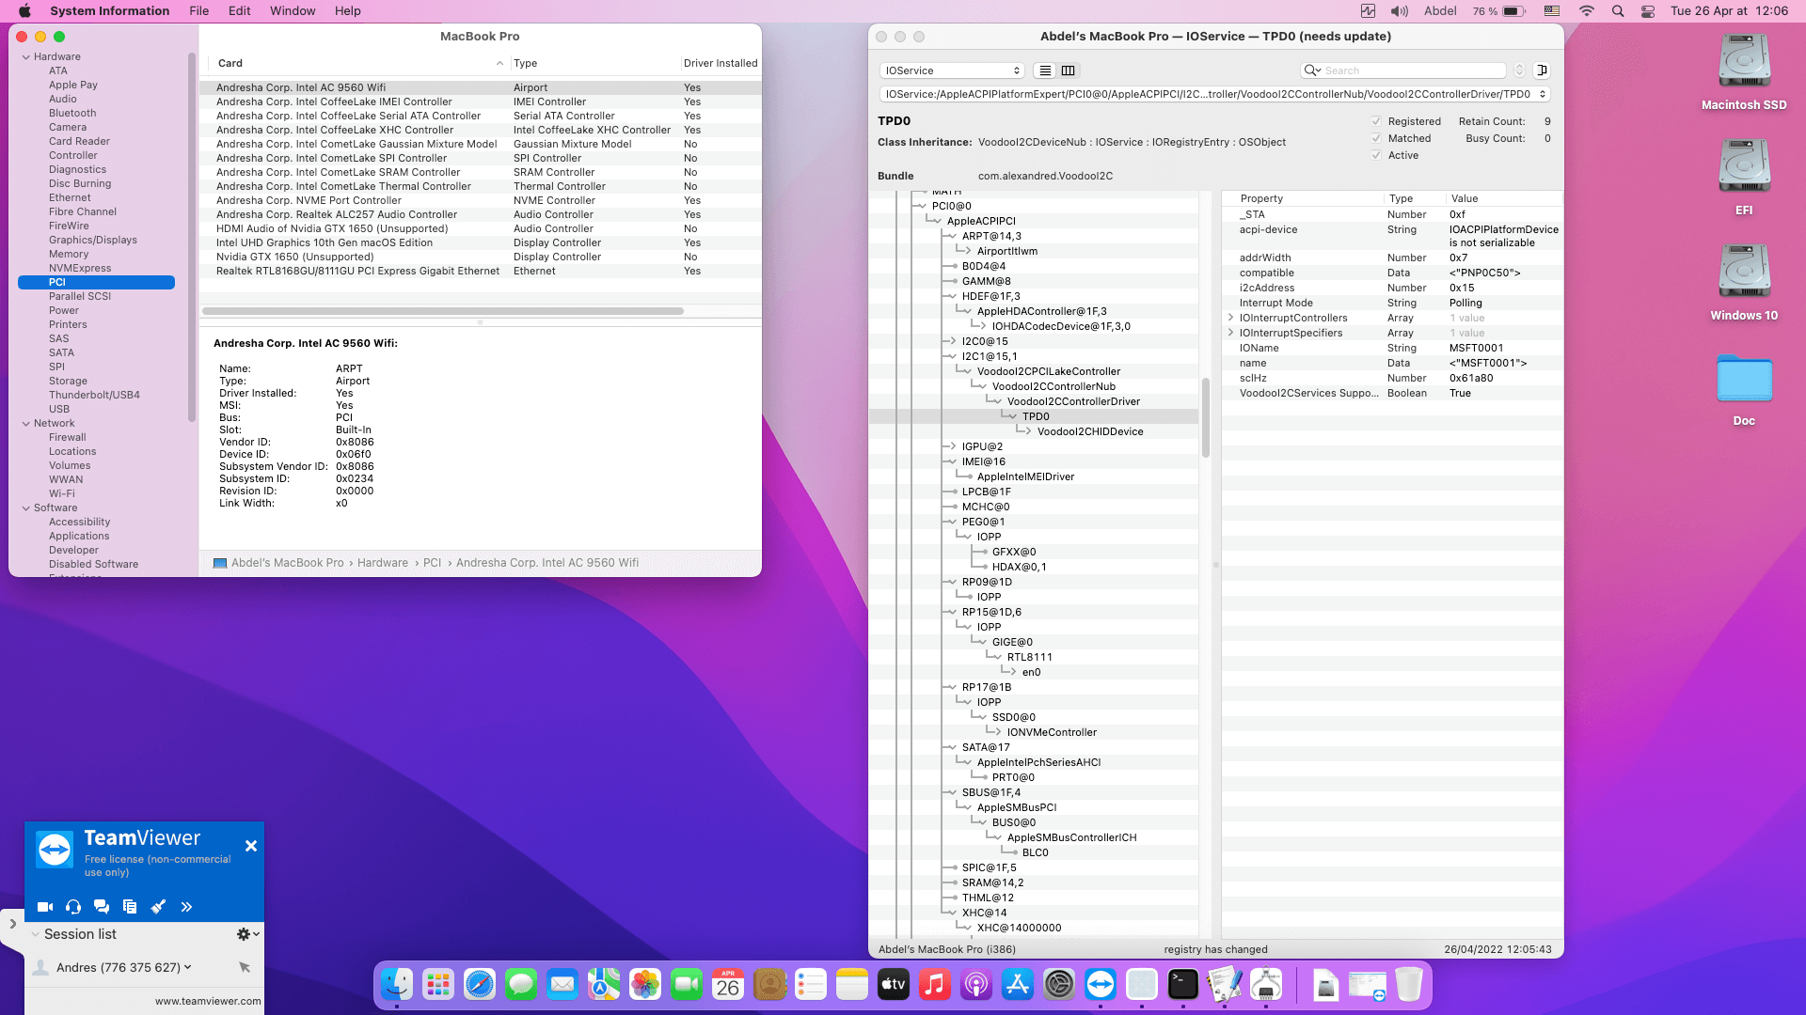Sort PCI list by Card column
1806x1015 pixels.
(360, 63)
